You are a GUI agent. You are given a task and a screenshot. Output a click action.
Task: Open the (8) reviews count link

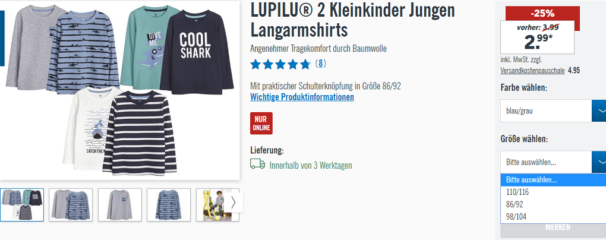pyautogui.click(x=320, y=64)
